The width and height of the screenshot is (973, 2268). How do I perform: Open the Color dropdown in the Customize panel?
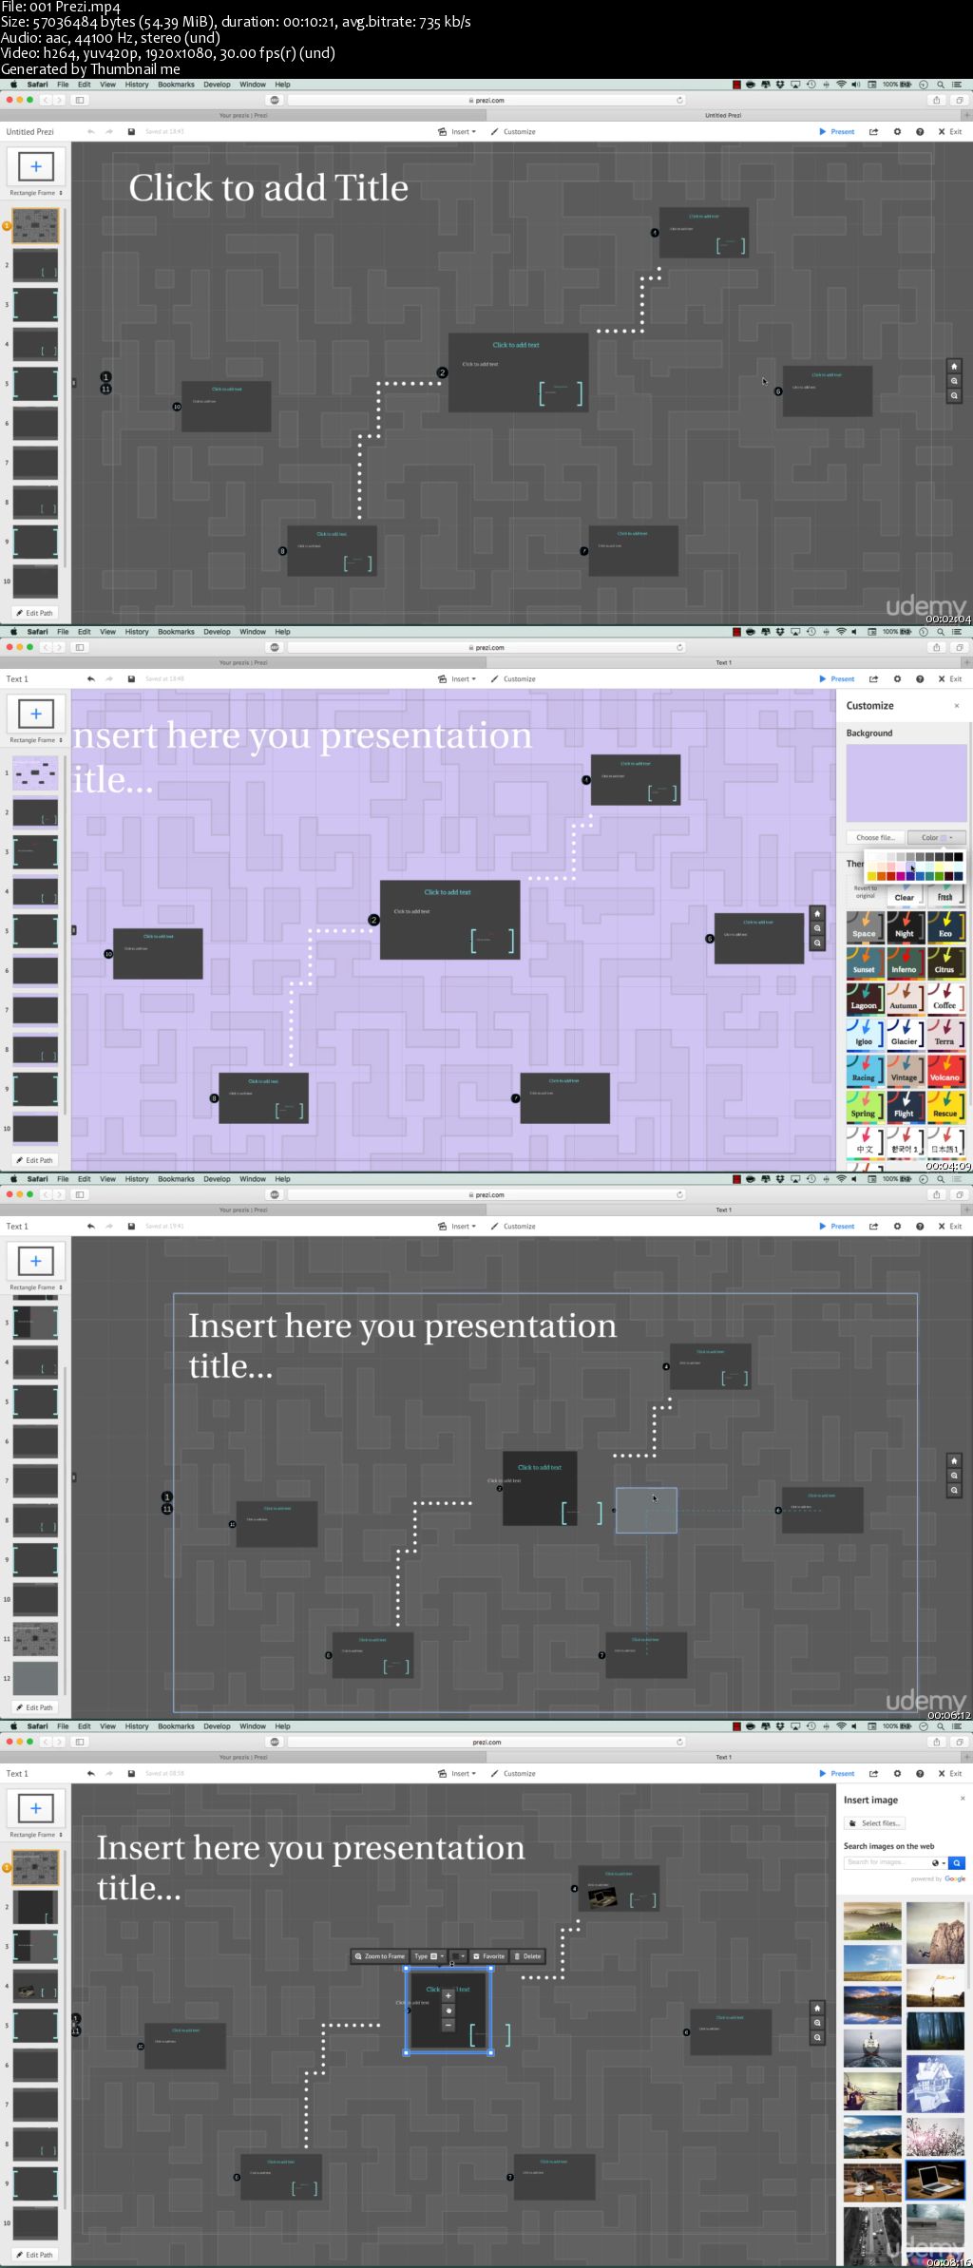pyautogui.click(x=937, y=837)
